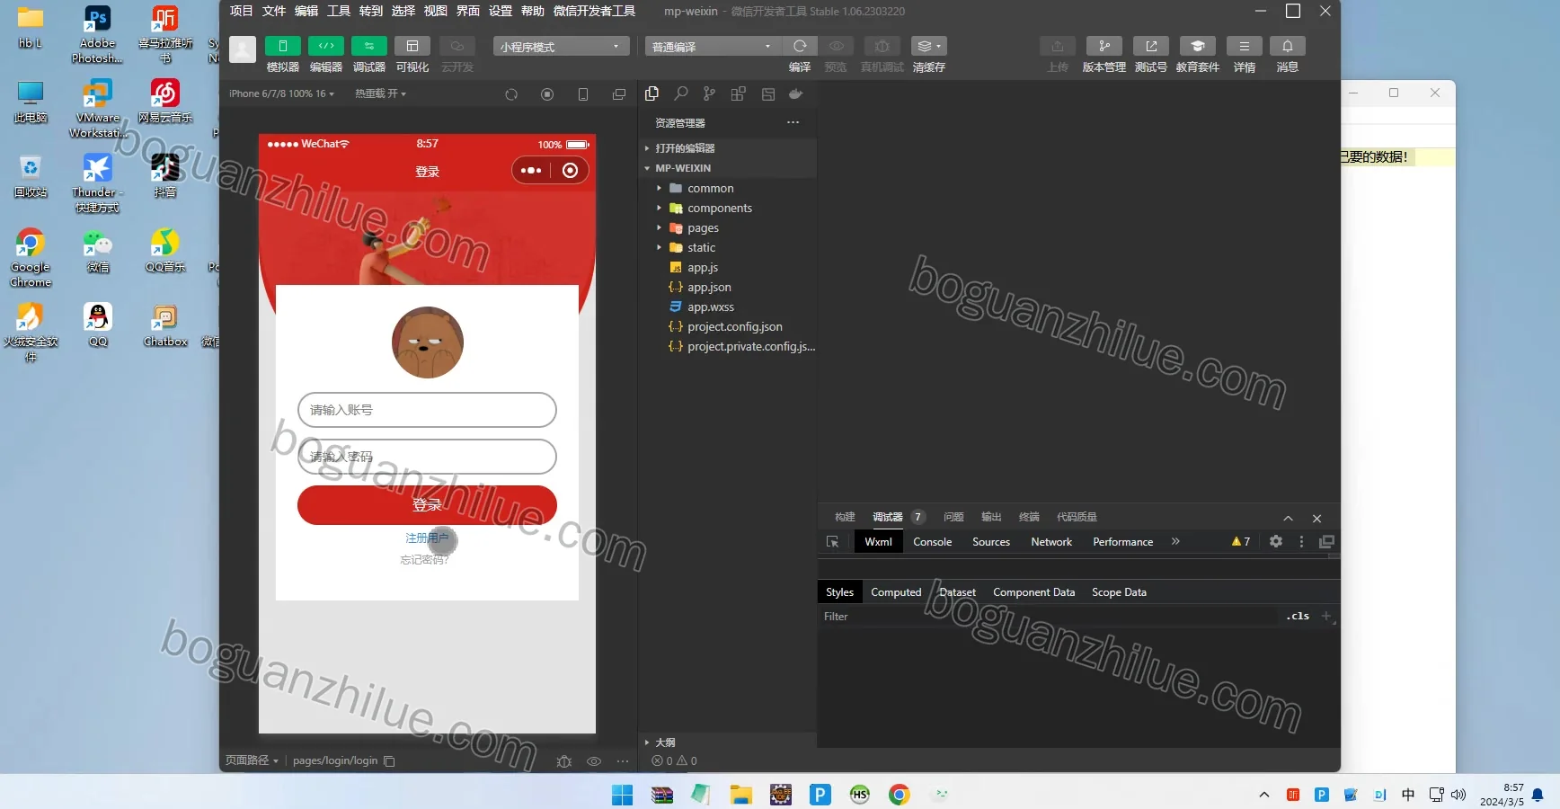Click the notifications bell icon
1560x809 pixels.
(x=1287, y=46)
